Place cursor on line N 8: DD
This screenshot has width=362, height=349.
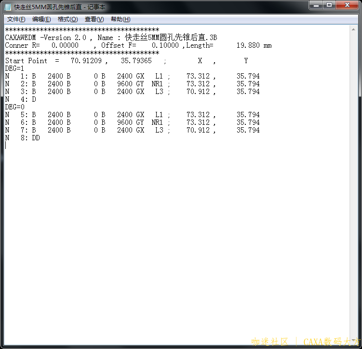tap(22, 138)
